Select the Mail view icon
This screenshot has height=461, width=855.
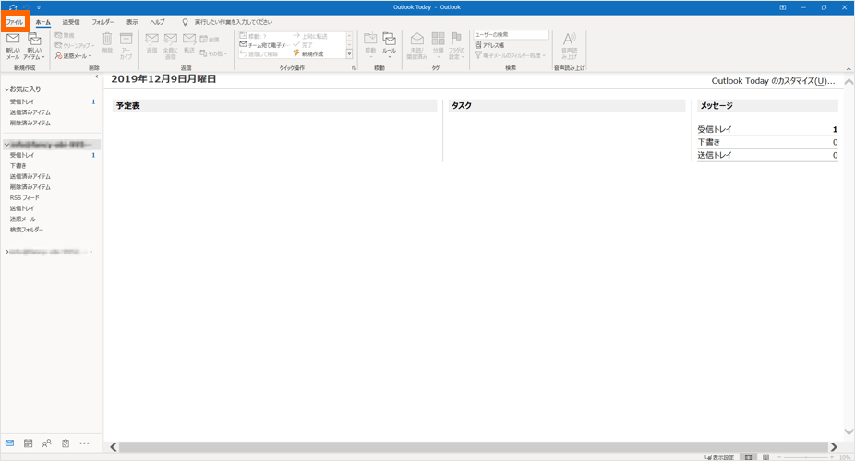point(10,443)
